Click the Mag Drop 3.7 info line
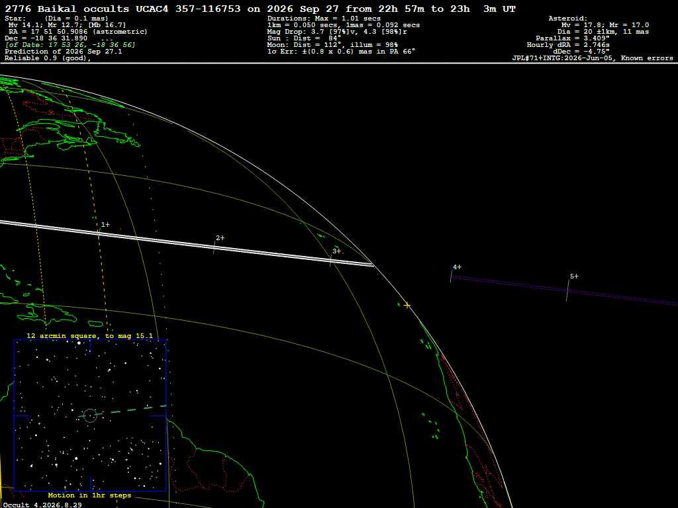Image resolution: width=678 pixels, height=508 pixels. point(337,32)
